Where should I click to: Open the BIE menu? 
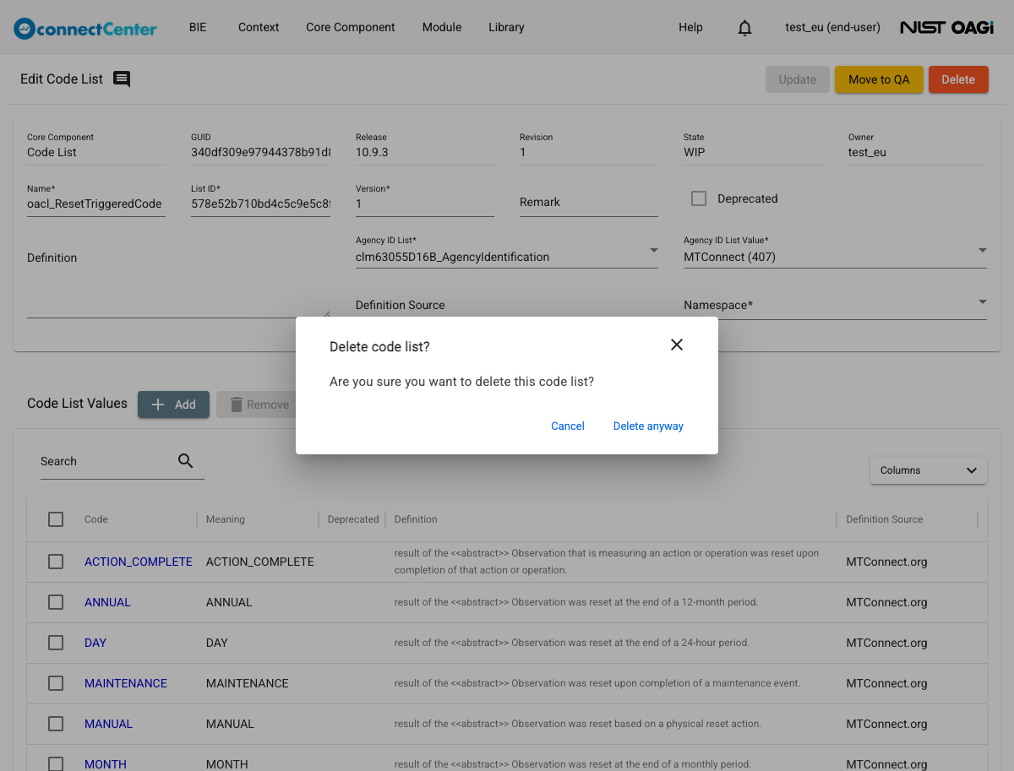(198, 27)
